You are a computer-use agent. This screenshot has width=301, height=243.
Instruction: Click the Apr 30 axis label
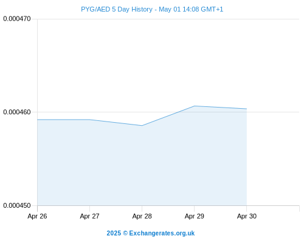(247, 216)
